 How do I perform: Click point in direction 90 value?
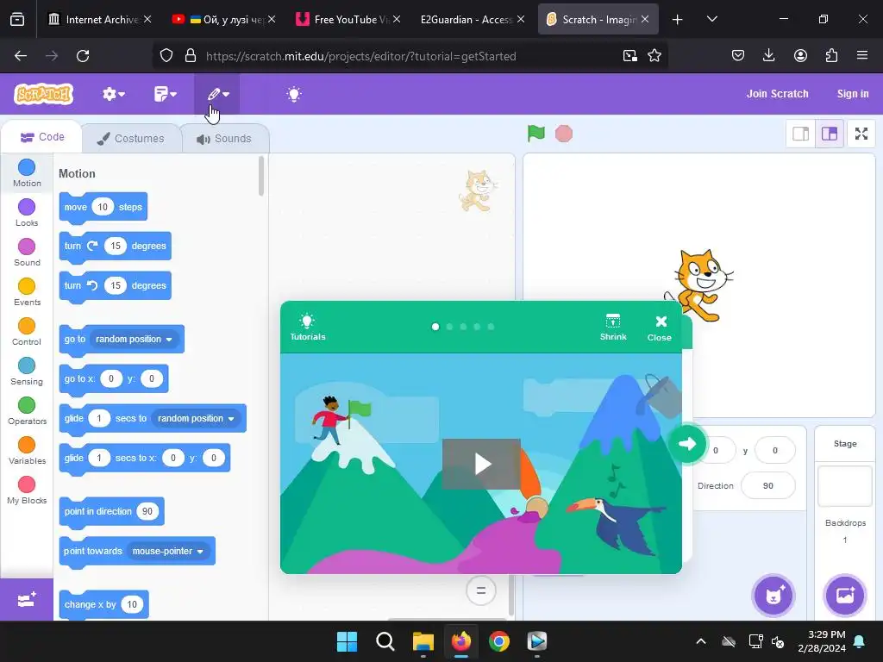click(x=147, y=511)
